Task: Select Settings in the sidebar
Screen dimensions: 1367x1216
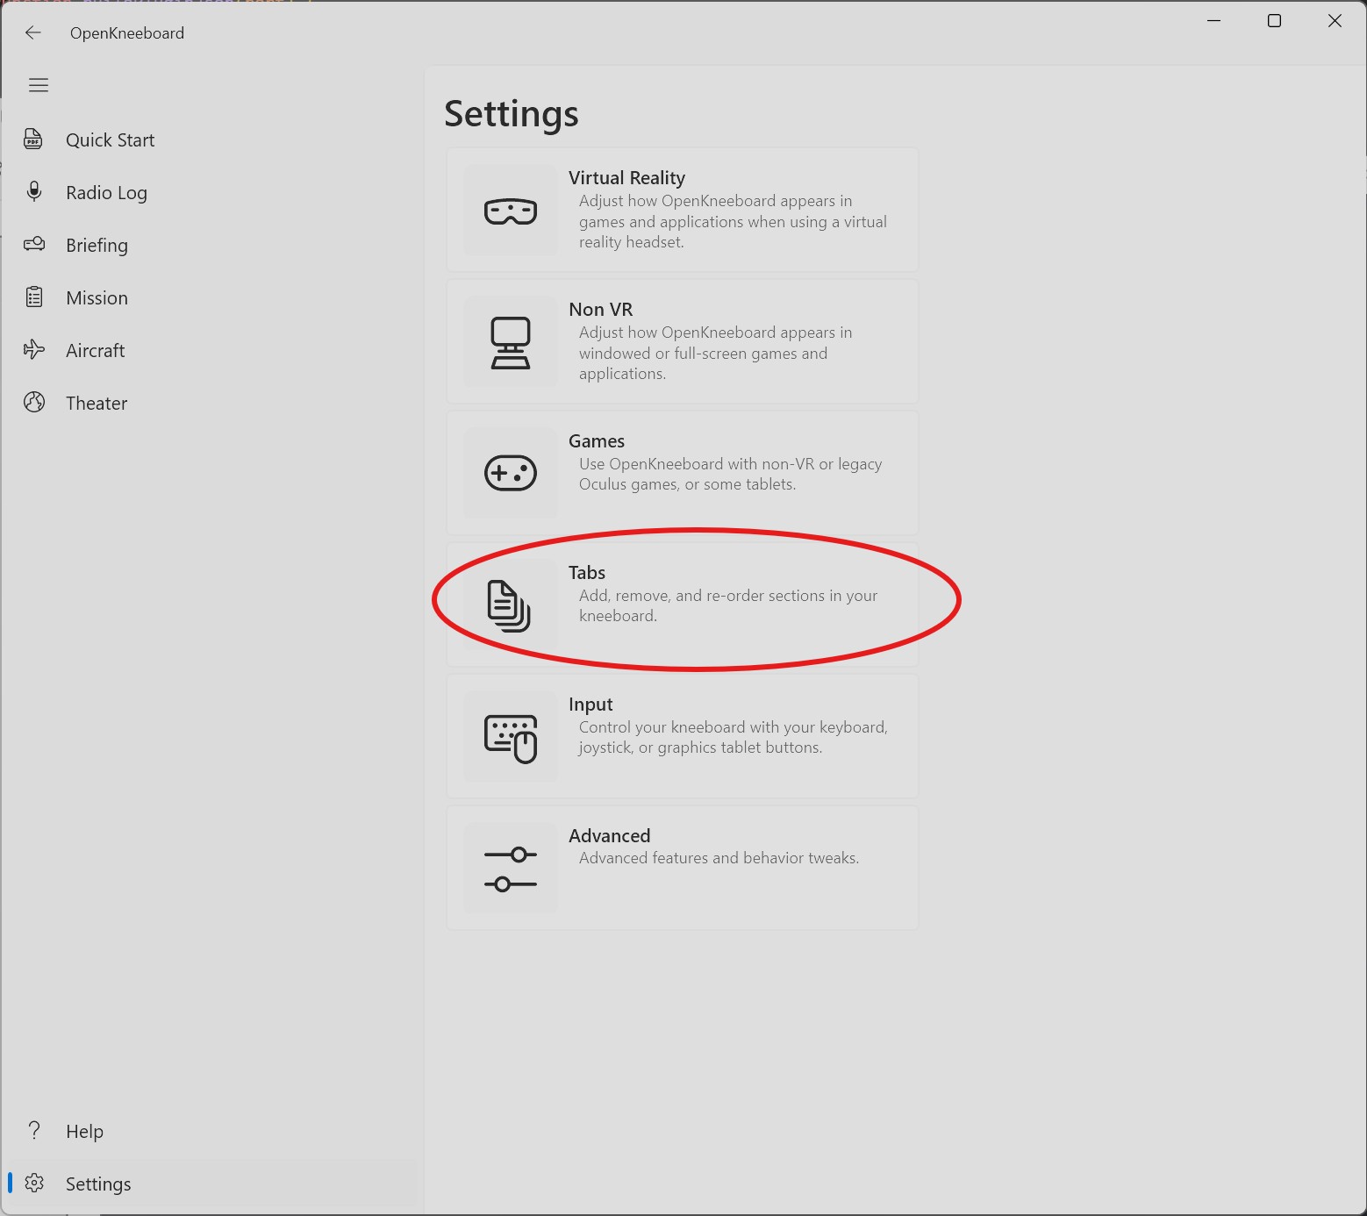Action: (x=212, y=1184)
